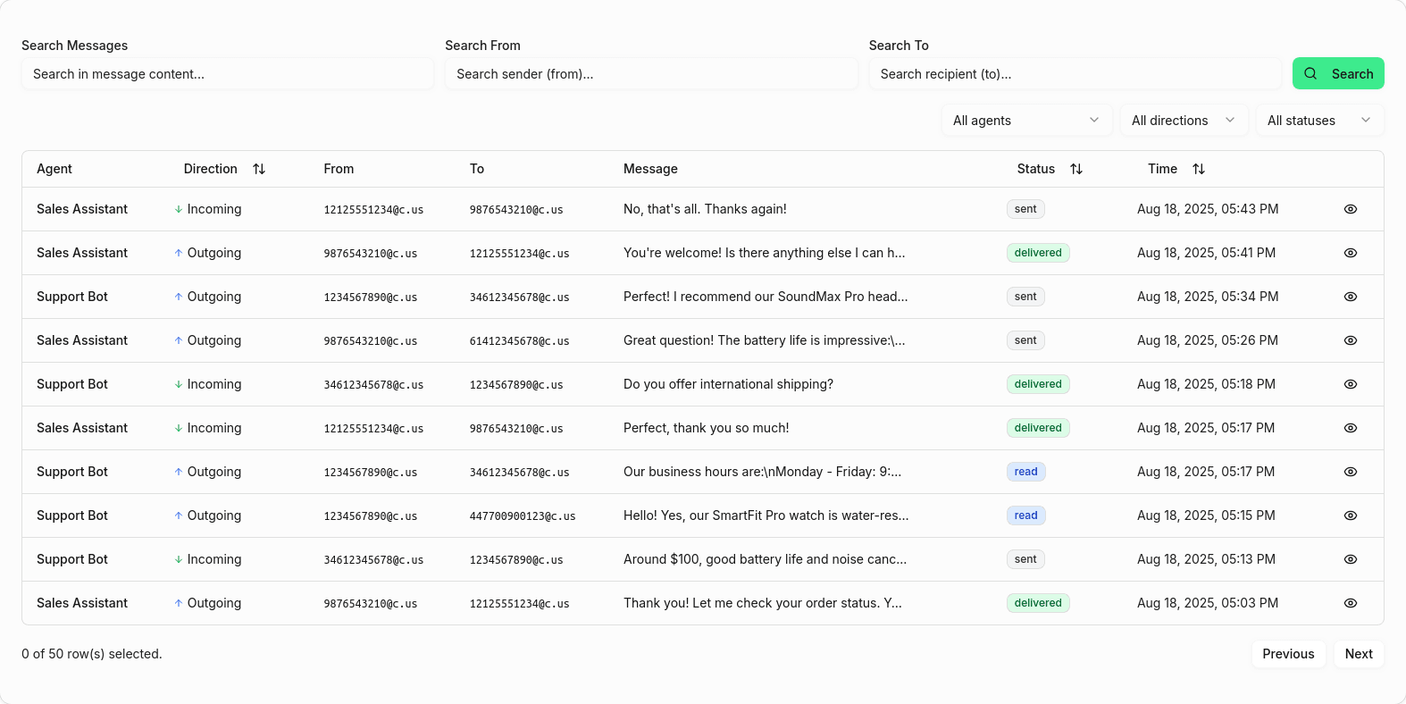Sort table by Direction column arrows
The width and height of the screenshot is (1406, 704).
(x=259, y=169)
